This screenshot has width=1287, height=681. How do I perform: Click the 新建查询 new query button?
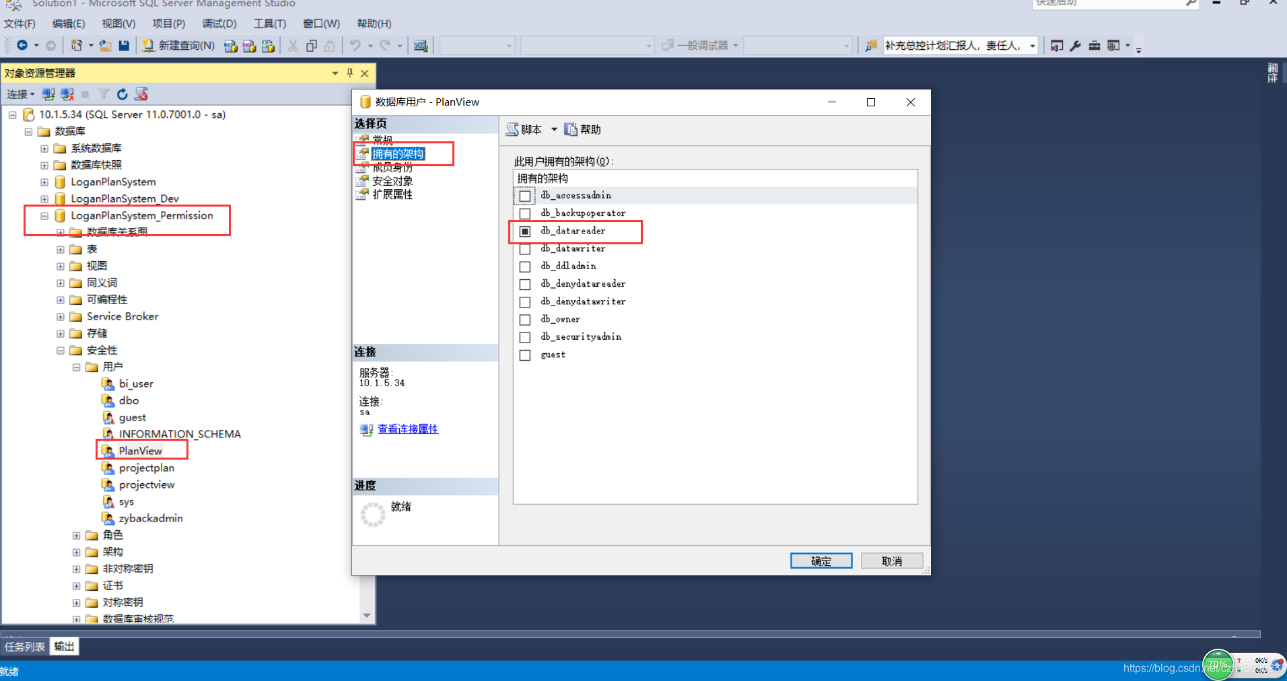(178, 45)
